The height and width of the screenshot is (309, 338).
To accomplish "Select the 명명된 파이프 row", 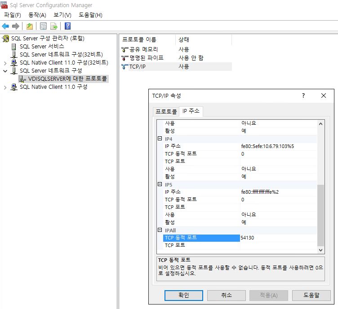I will pyautogui.click(x=176, y=58).
